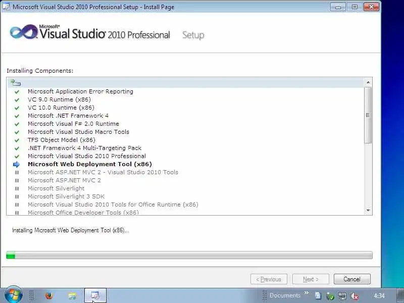Click the scrollbar up arrow

tap(368, 82)
